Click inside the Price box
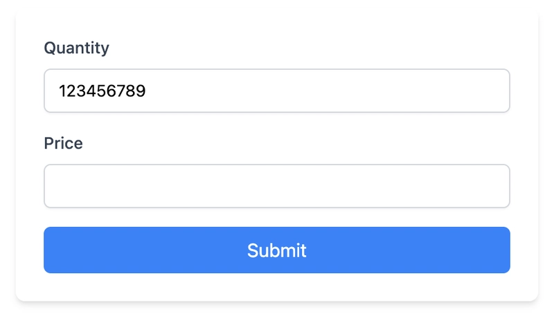The height and width of the screenshot is (314, 554). (x=277, y=186)
